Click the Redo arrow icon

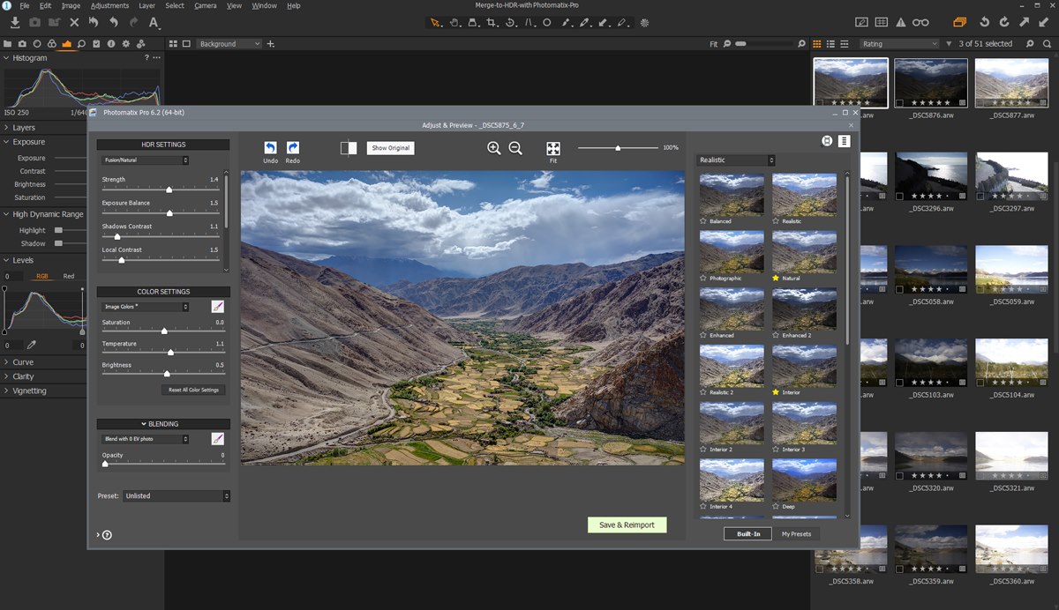point(293,148)
